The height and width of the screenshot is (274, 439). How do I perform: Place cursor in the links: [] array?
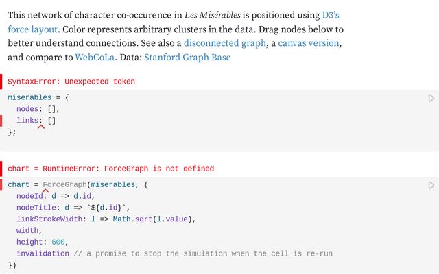pos(51,121)
